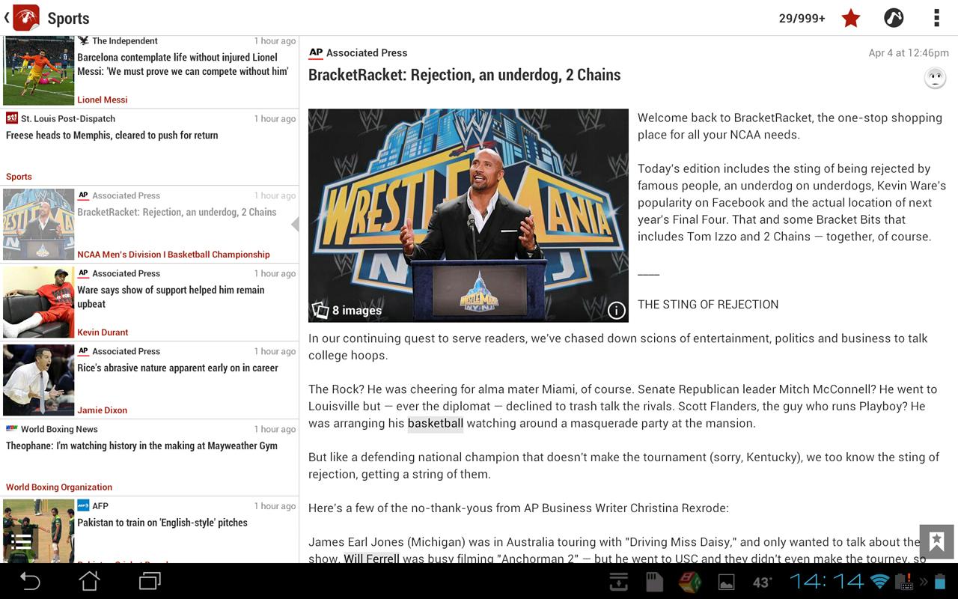Tap the battery status icon
This screenshot has height=599, width=958.
[x=941, y=581]
